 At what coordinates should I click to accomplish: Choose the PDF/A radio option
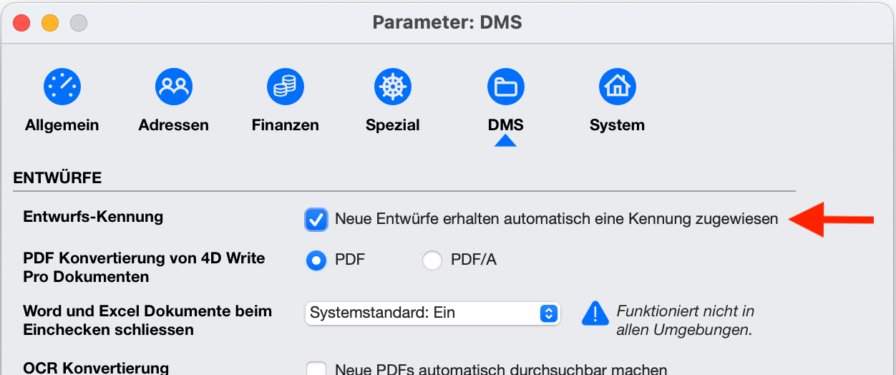[432, 260]
